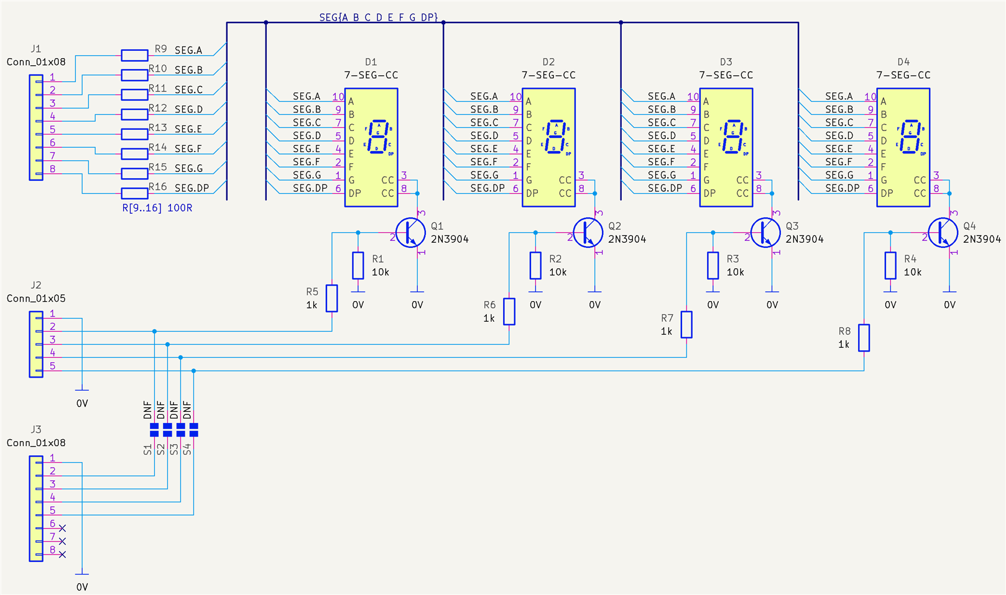
Task: Select the R2 10k resistor symbol
Action: pyautogui.click(x=535, y=265)
